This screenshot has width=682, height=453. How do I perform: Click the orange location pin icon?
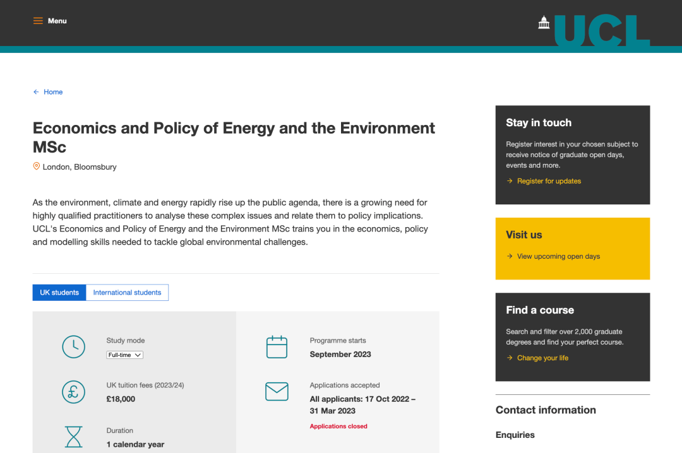coord(37,167)
